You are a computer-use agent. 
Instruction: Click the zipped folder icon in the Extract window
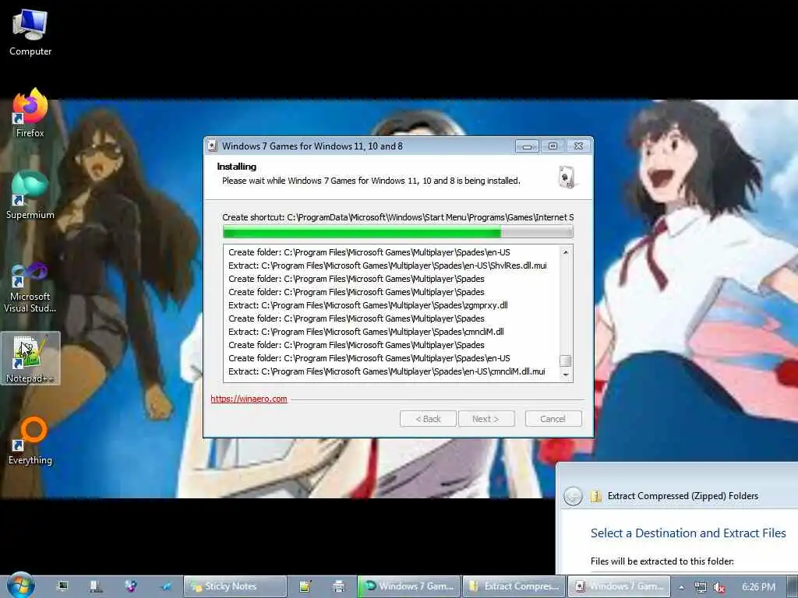[596, 496]
